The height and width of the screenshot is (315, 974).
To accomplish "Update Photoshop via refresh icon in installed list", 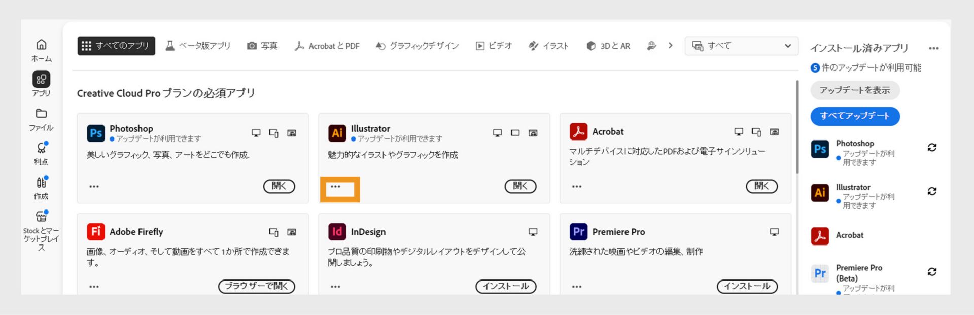I will coord(932,147).
